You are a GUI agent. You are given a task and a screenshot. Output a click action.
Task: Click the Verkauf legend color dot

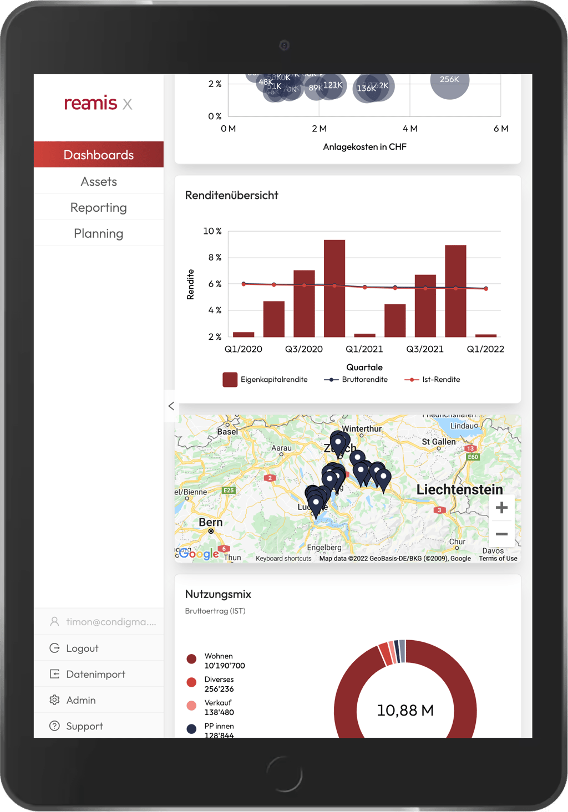191,706
